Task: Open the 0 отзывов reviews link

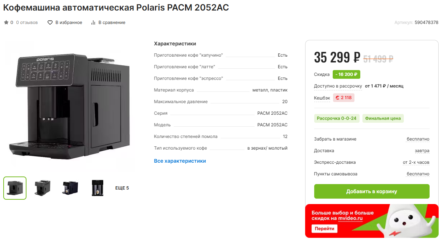Action: pos(27,23)
